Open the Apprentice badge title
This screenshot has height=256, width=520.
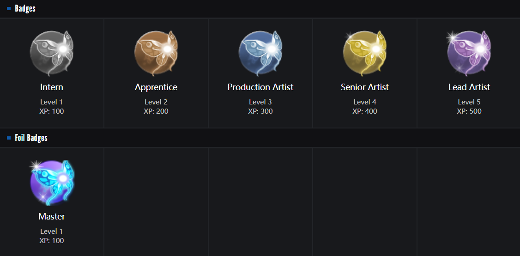(x=156, y=87)
